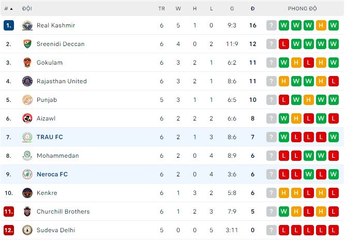
Task: Click the PHONG ĐỘ form column header
Action: point(303,9)
